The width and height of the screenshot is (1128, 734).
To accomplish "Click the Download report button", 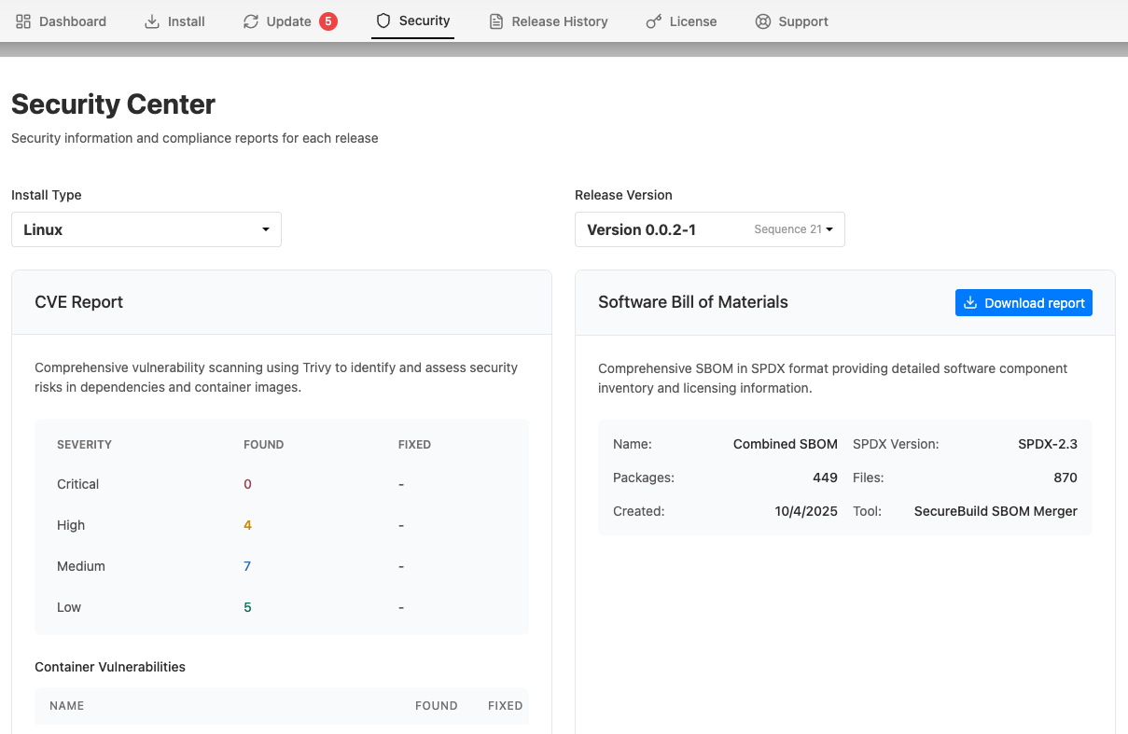I will [1024, 302].
